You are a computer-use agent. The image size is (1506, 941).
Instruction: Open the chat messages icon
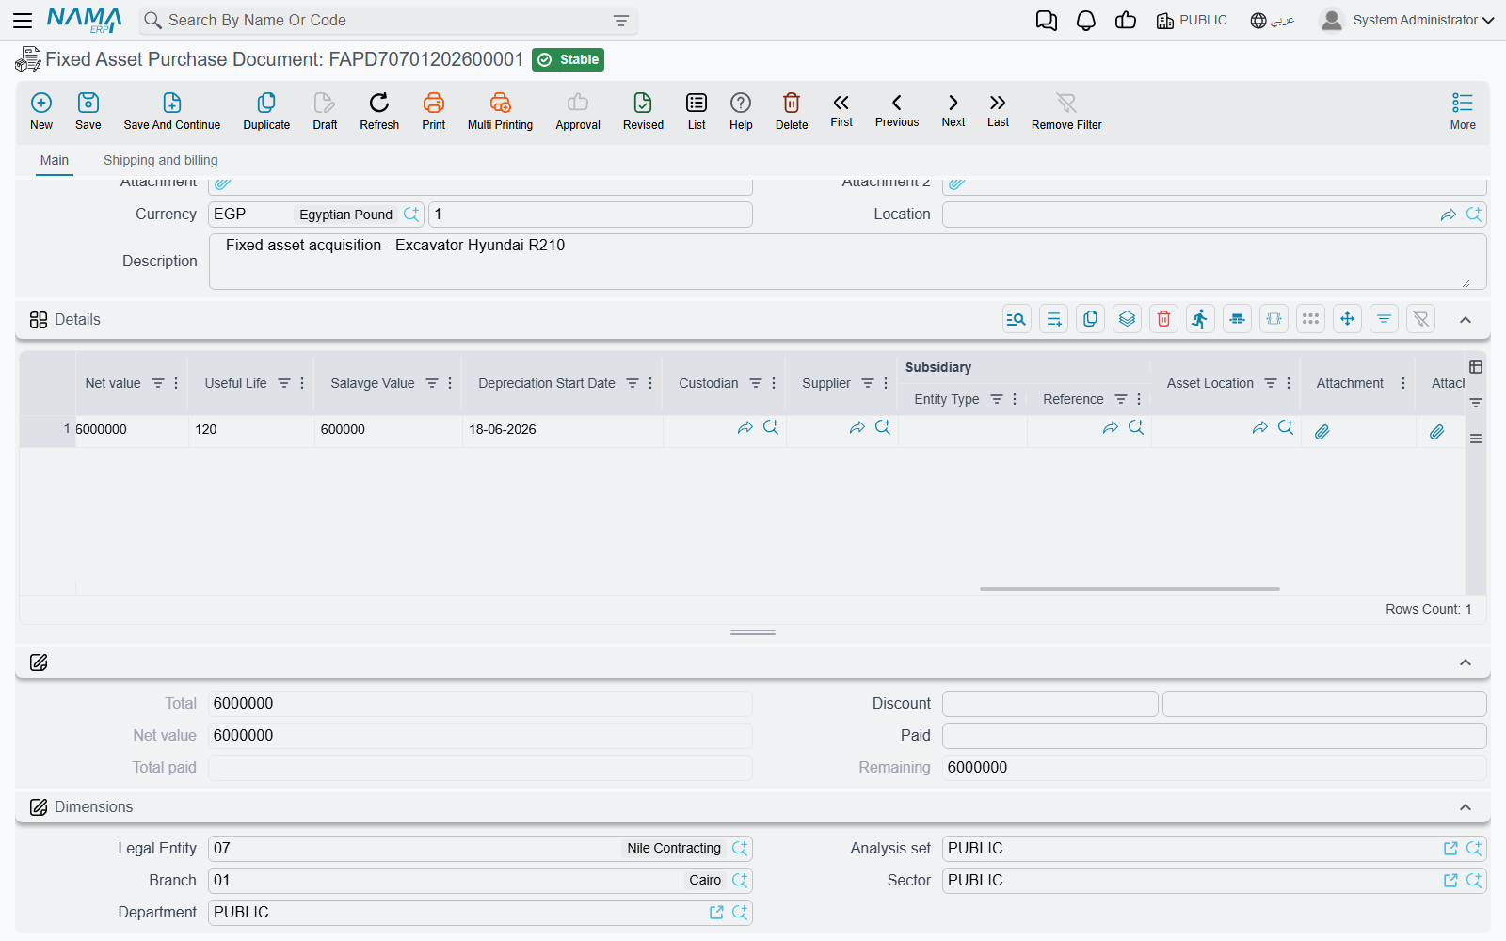point(1046,20)
